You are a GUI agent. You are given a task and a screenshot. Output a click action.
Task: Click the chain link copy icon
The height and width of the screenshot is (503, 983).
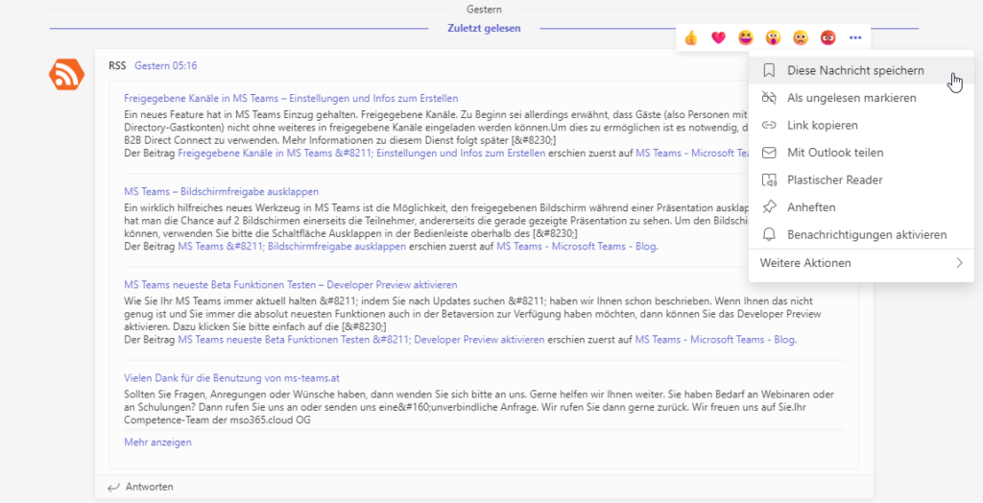click(769, 125)
